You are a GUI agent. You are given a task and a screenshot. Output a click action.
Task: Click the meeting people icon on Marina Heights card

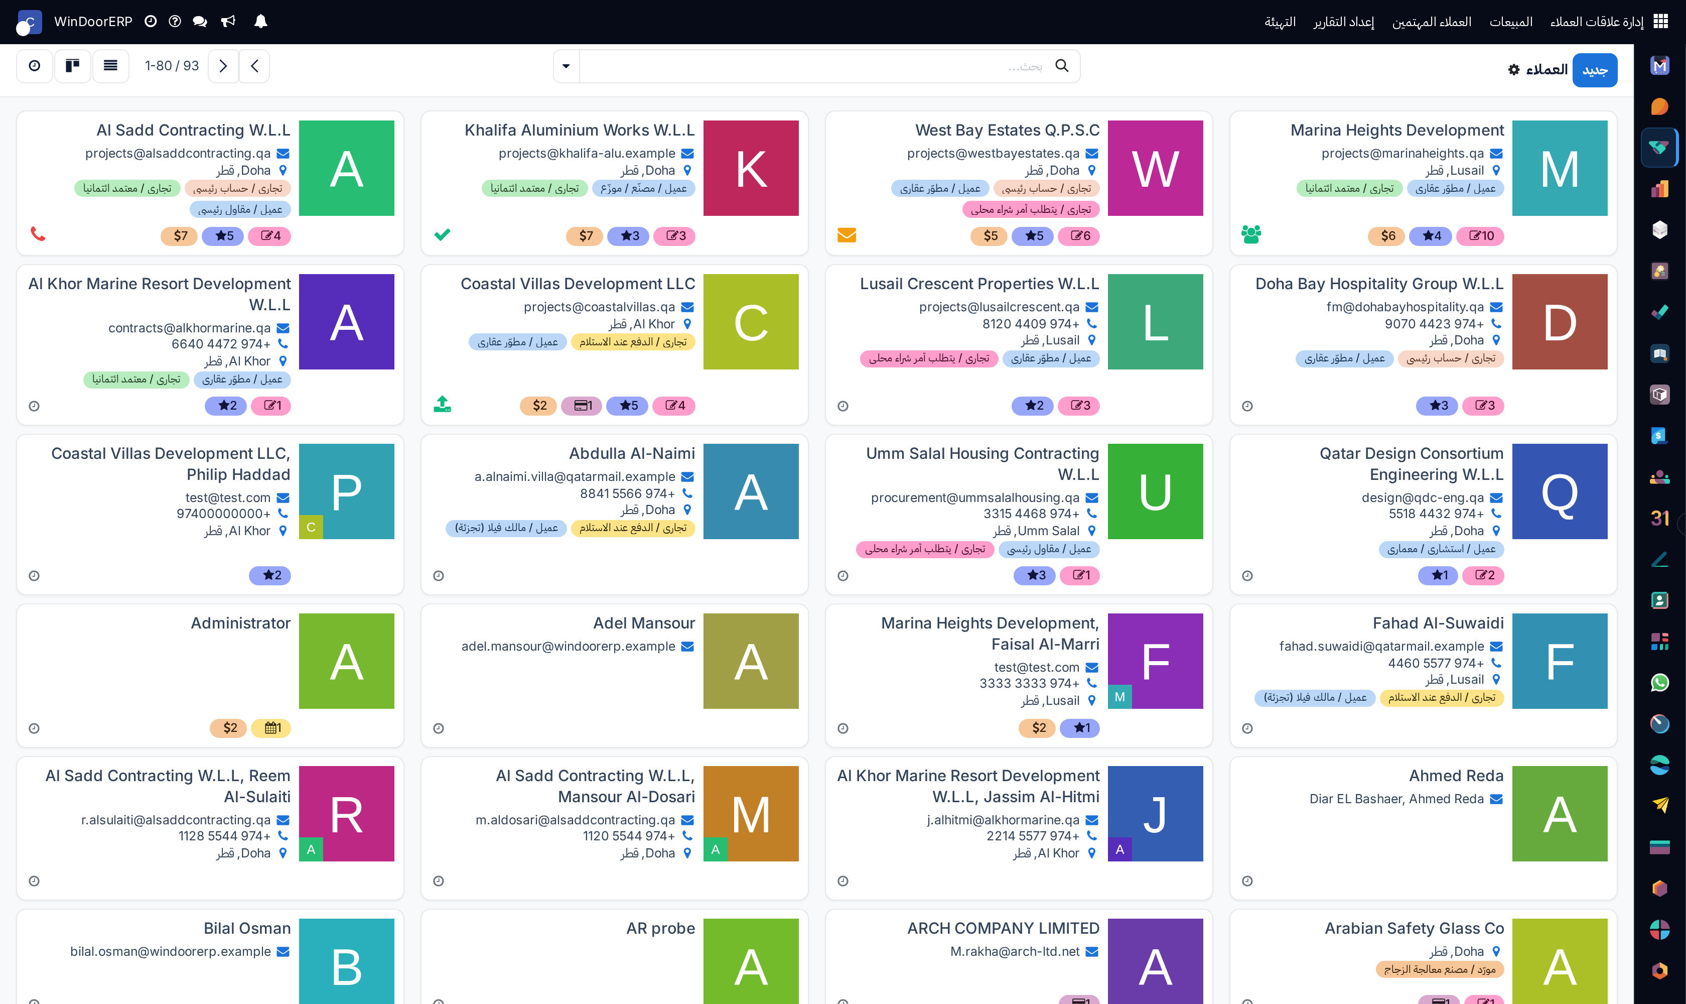click(1251, 234)
